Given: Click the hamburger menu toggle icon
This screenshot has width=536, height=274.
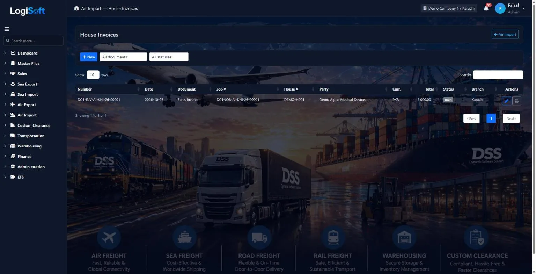Looking at the screenshot, I should [7, 29].
